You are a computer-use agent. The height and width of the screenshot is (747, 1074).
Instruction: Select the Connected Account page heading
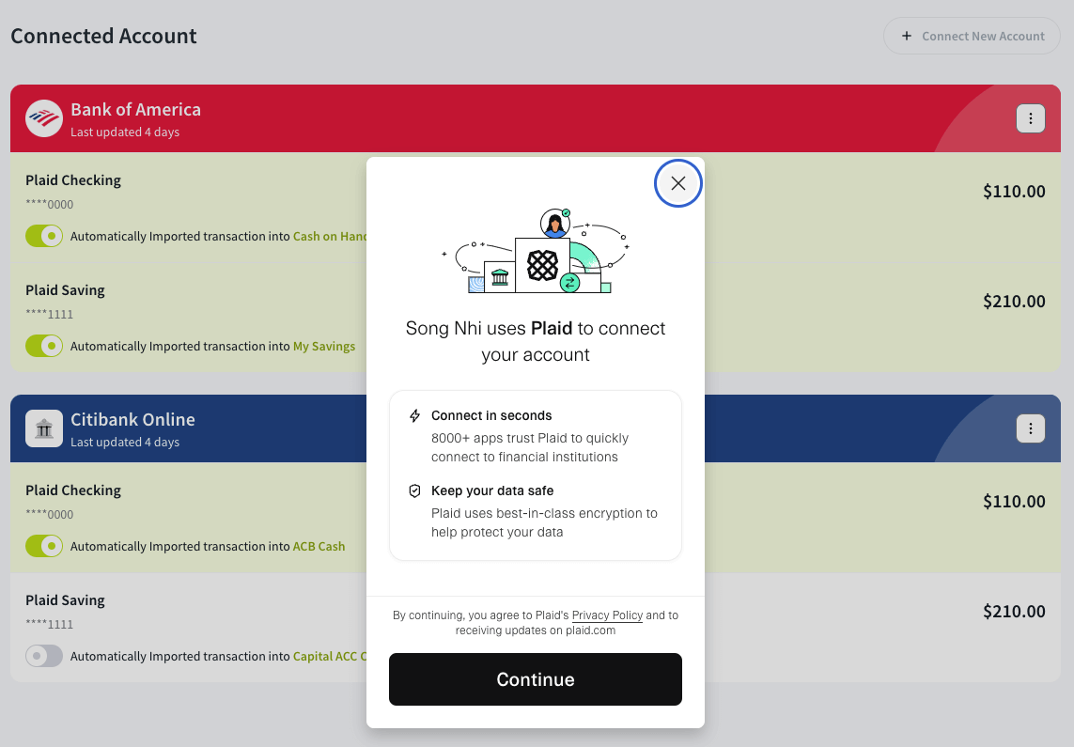(103, 36)
